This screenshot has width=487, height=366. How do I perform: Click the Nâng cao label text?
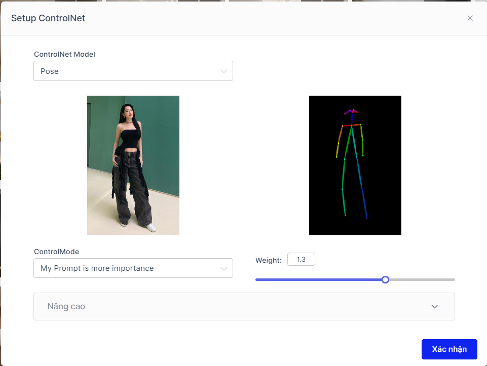(66, 306)
